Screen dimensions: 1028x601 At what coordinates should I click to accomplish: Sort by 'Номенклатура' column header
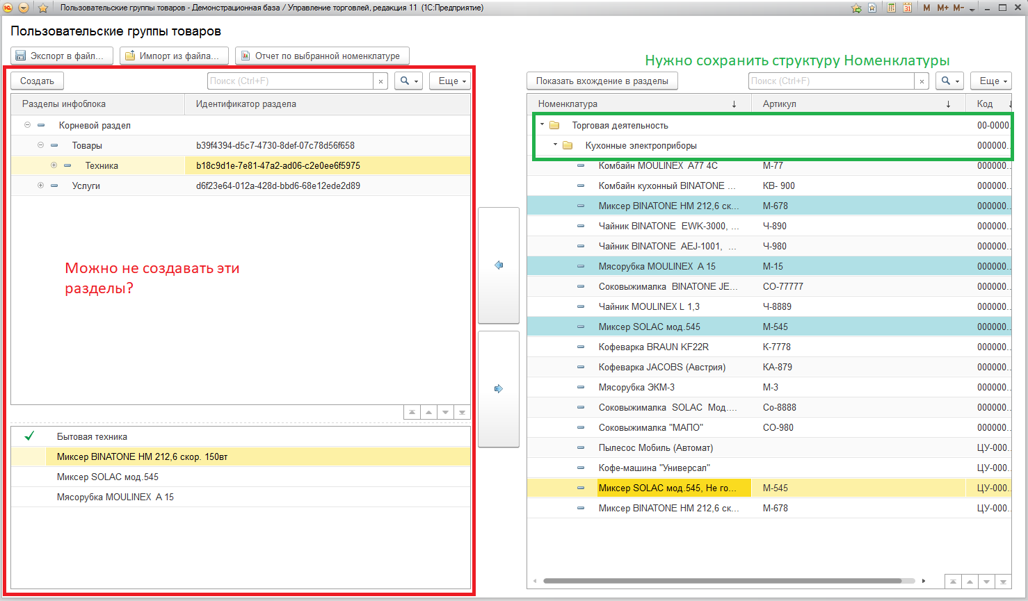(x=639, y=104)
